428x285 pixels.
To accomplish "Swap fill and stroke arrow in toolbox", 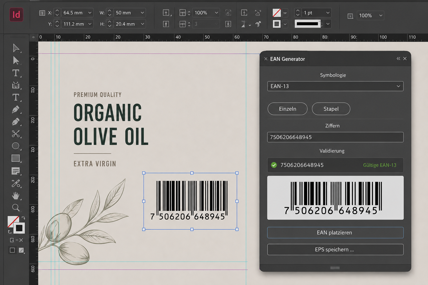I will click(x=23, y=218).
